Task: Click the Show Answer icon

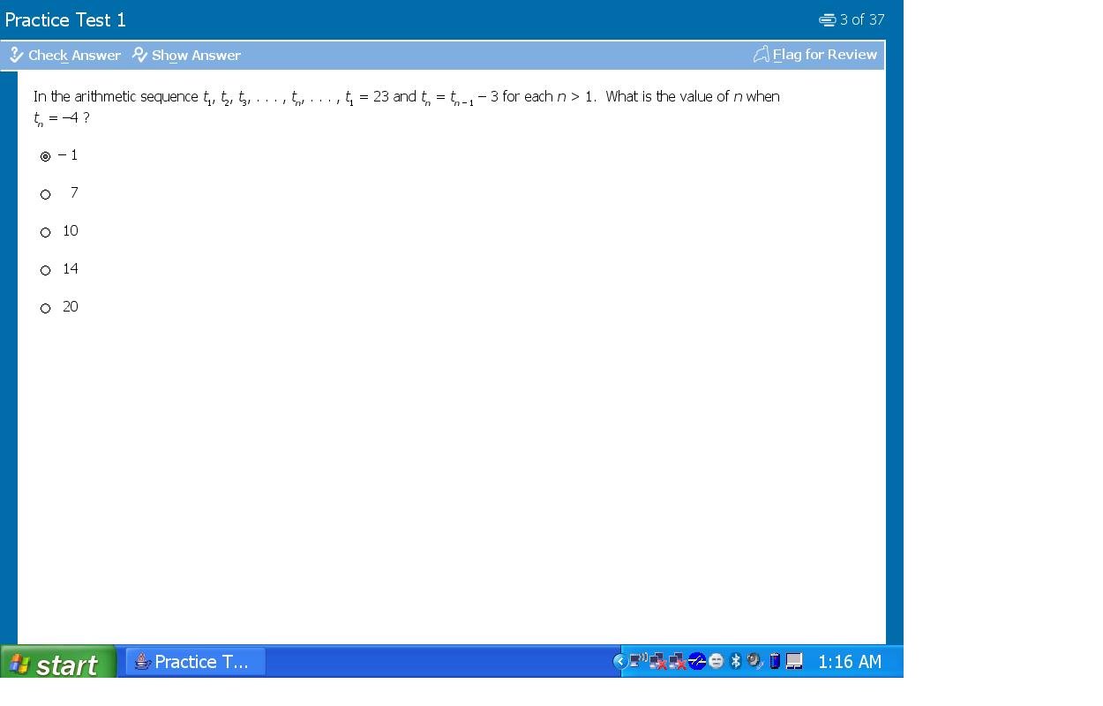Action: pyautogui.click(x=139, y=55)
